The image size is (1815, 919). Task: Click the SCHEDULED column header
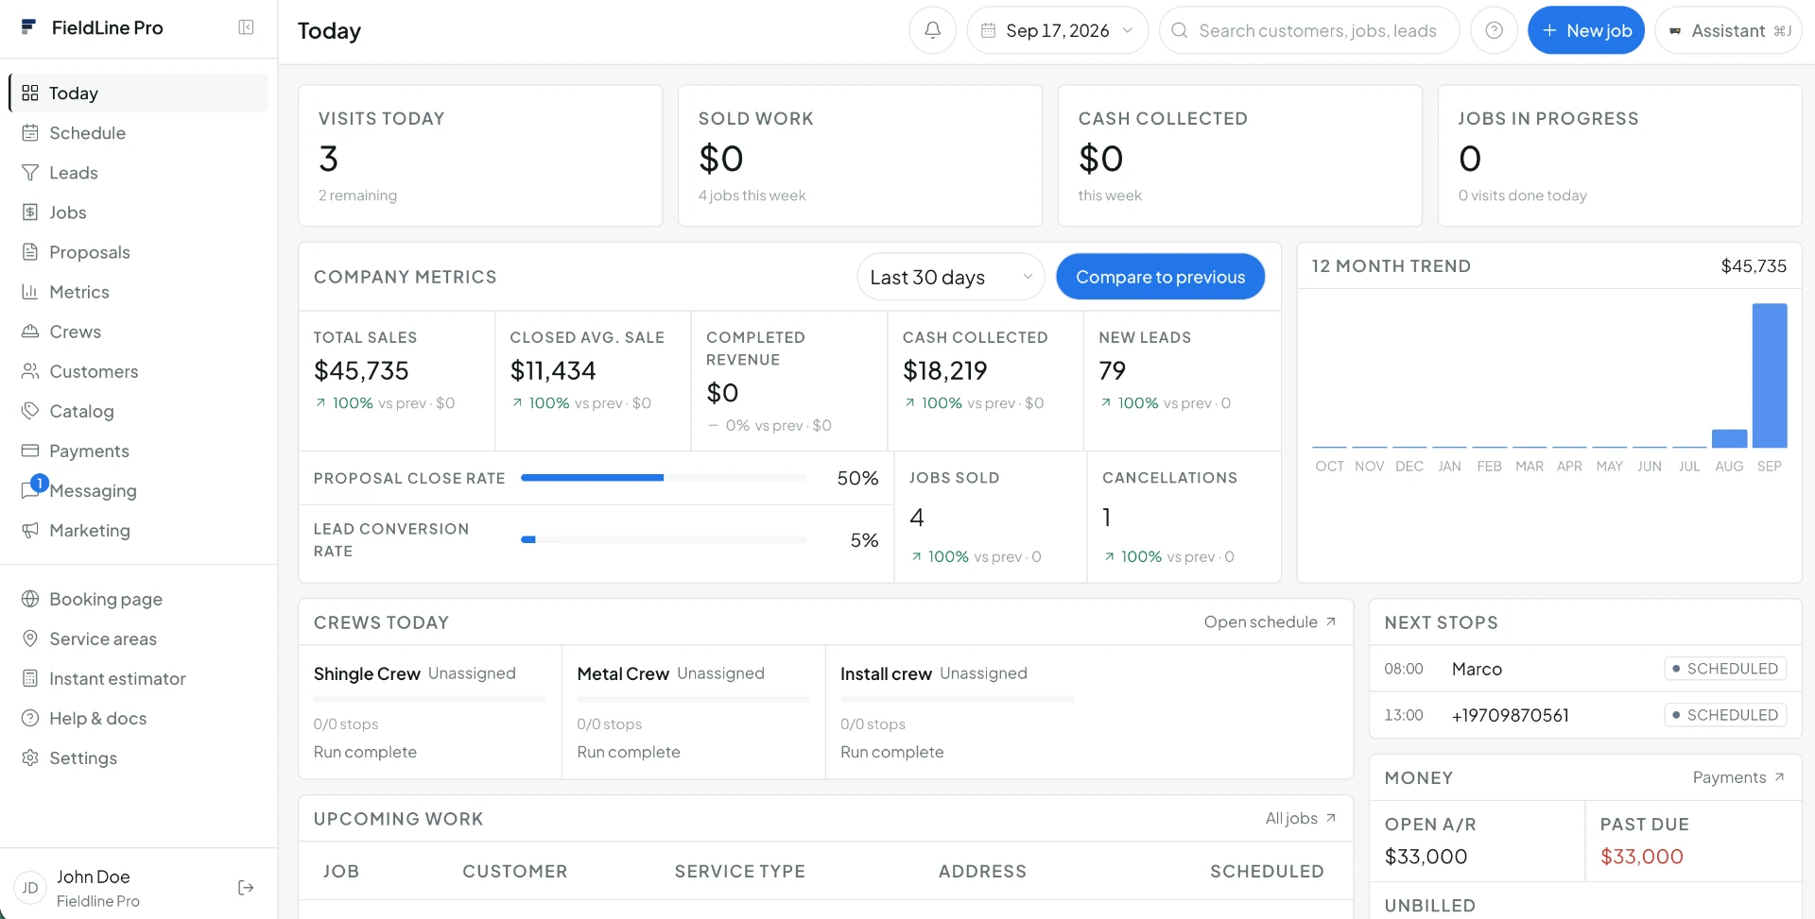click(x=1267, y=871)
